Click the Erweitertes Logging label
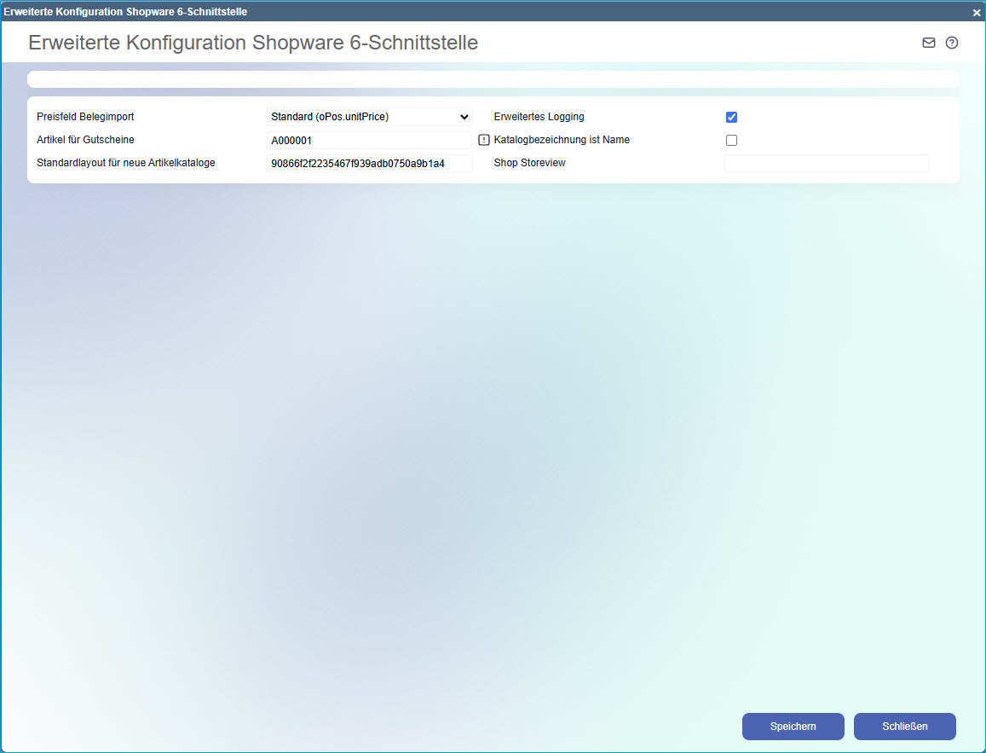 point(539,117)
